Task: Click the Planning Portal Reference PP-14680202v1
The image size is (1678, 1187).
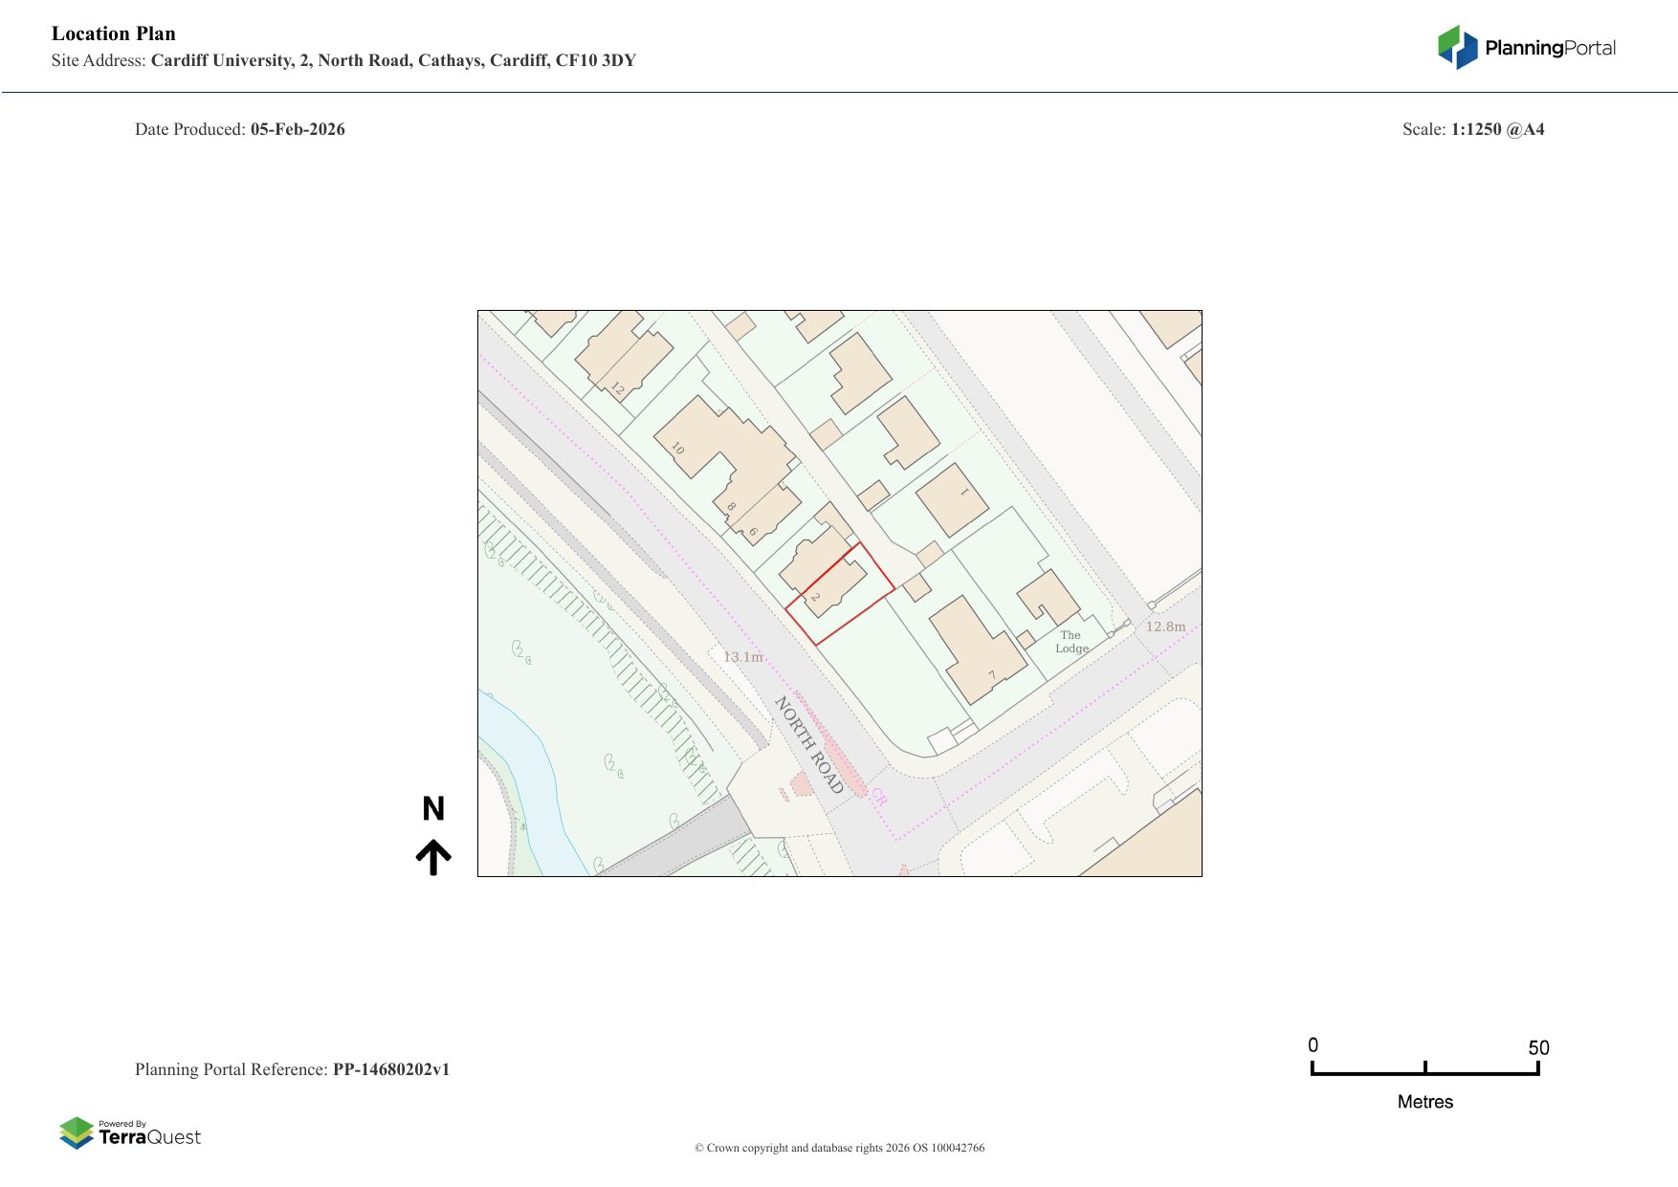Action: [390, 1069]
